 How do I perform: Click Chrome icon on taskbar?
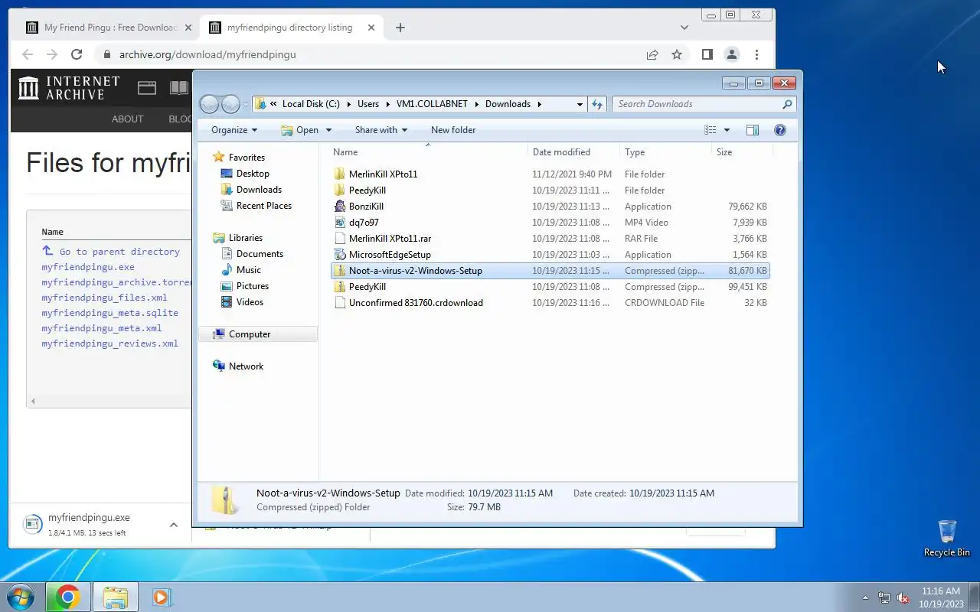coord(67,597)
